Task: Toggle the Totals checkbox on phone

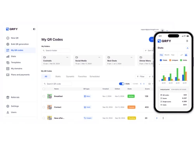Action: click(161, 60)
